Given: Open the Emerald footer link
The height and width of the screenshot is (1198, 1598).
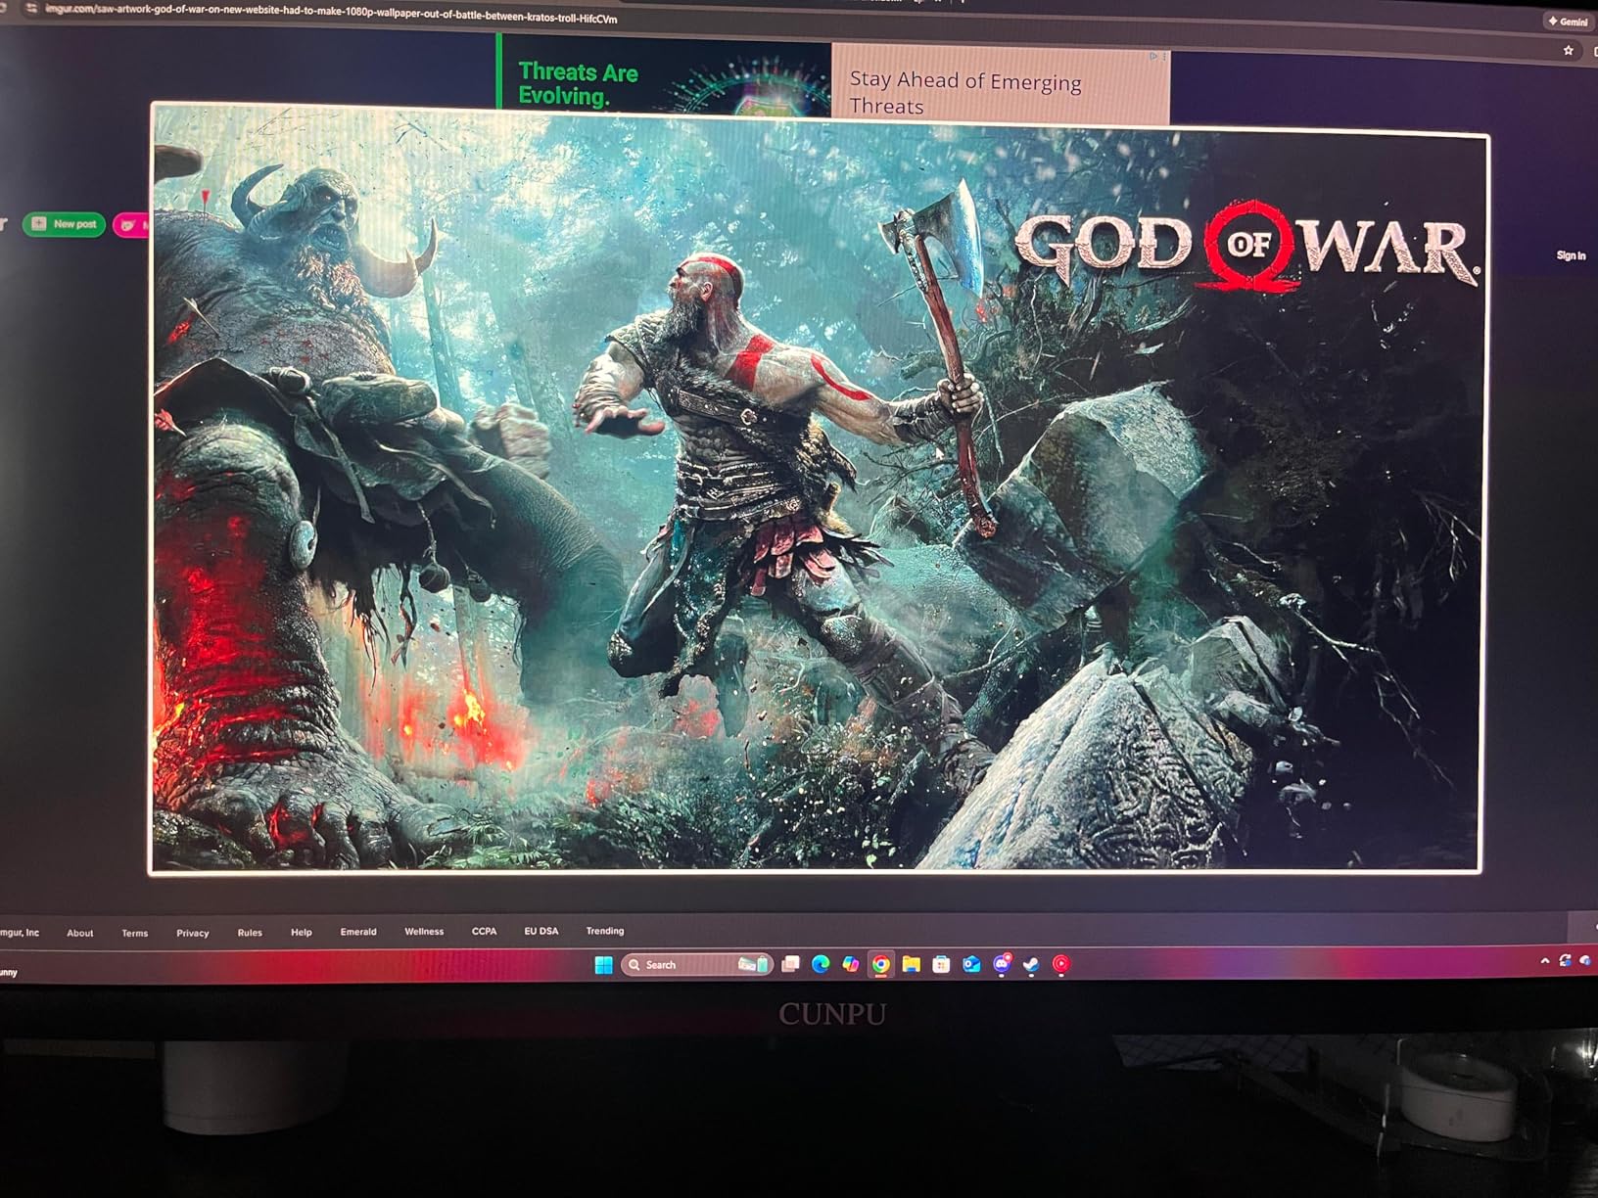Looking at the screenshot, I should 358,932.
